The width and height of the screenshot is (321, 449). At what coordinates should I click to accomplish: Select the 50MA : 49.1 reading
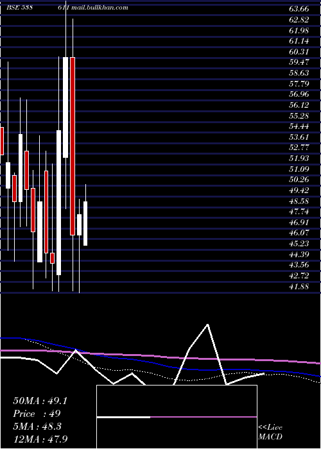tap(40, 401)
